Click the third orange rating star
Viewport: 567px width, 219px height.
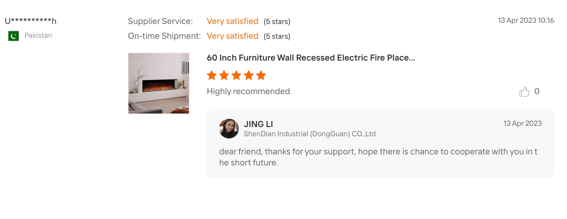pos(236,75)
